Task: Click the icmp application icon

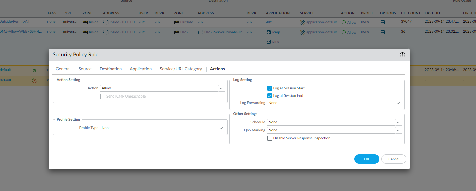Action: pos(269,32)
